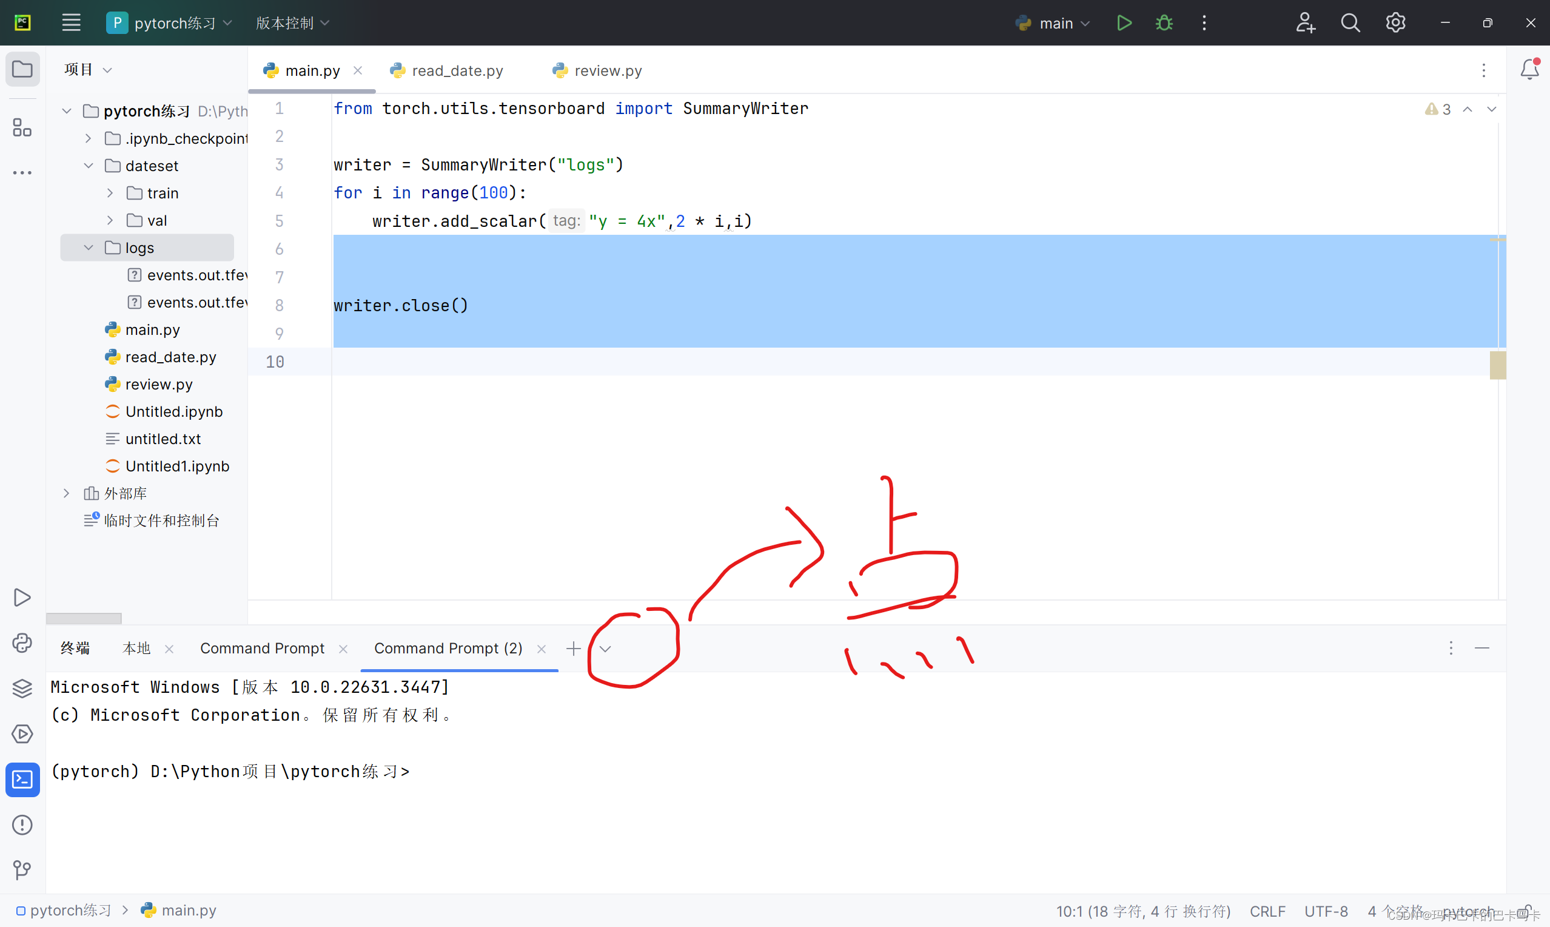Open the Git version control tool window
This screenshot has height=927, width=1550.
tap(22, 869)
